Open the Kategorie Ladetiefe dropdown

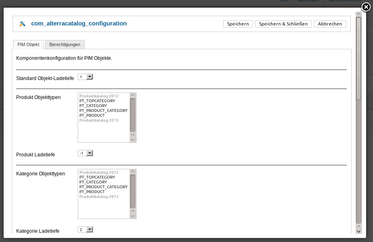point(85,229)
